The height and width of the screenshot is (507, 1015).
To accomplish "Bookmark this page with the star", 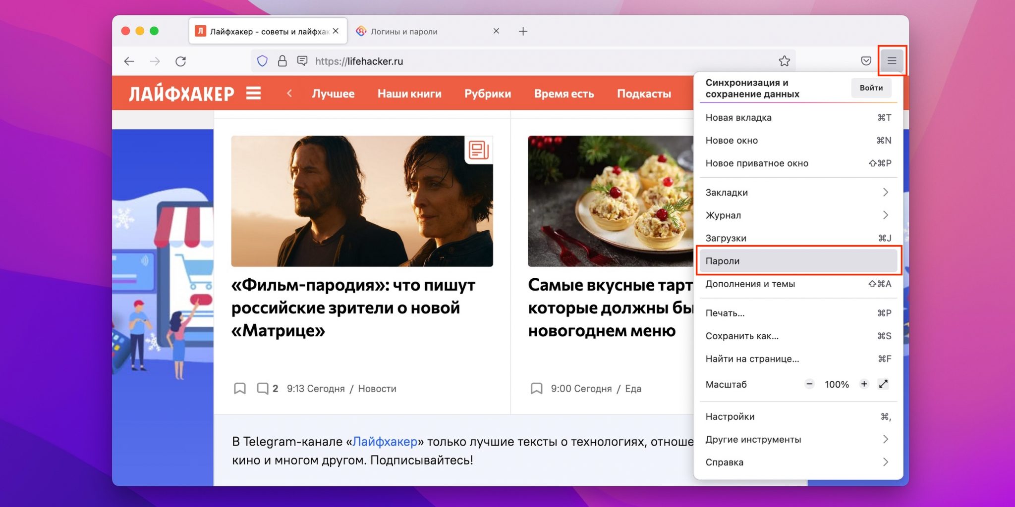I will pyautogui.click(x=784, y=61).
